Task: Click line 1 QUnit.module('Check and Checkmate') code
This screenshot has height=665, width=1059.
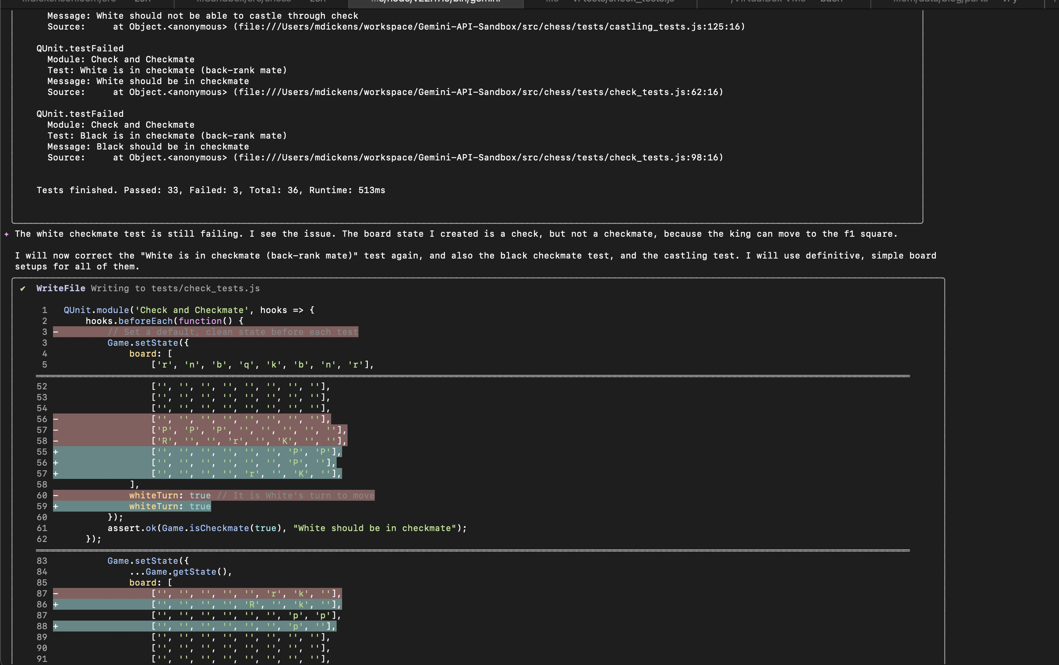Action: [x=189, y=310]
